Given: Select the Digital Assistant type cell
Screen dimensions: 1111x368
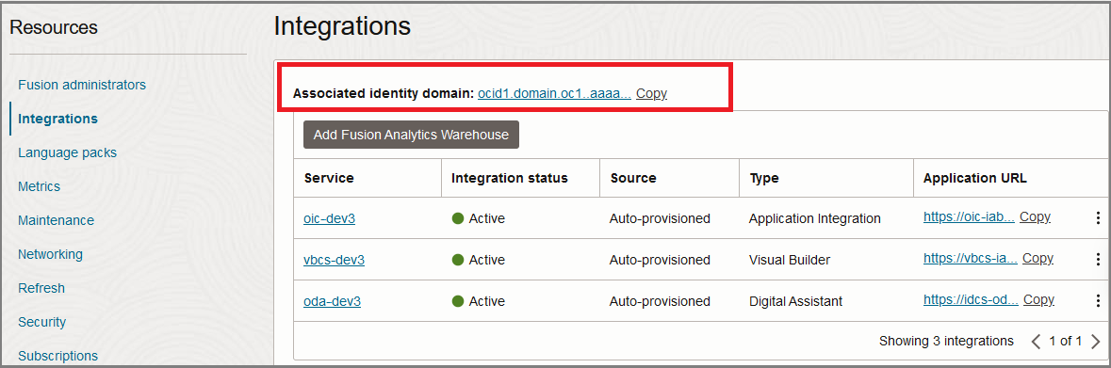Looking at the screenshot, I should pyautogui.click(x=795, y=301).
